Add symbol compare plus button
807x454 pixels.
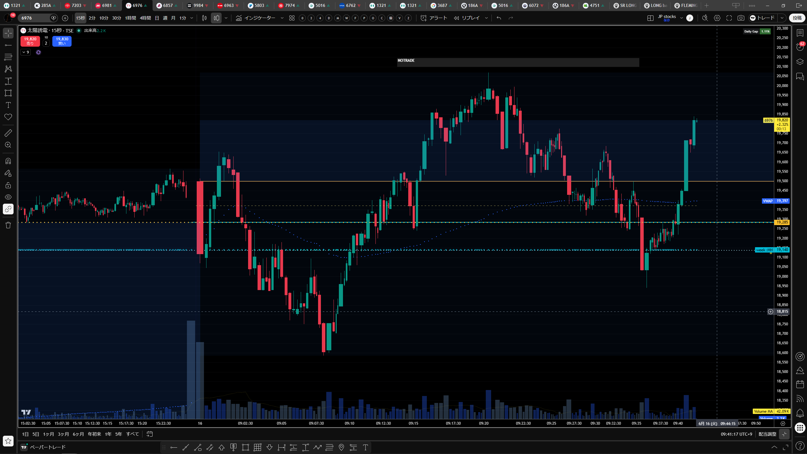pyautogui.click(x=65, y=18)
